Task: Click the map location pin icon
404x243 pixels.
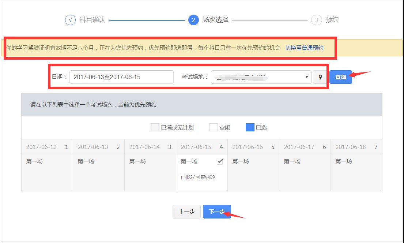Action: pyautogui.click(x=320, y=77)
